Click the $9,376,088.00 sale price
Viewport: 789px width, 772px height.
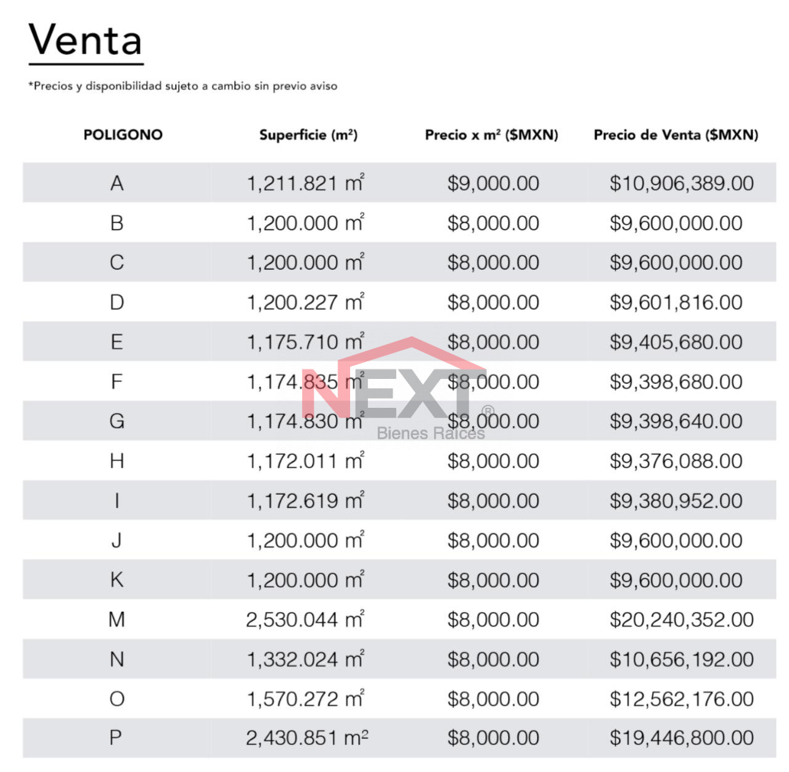point(676,461)
